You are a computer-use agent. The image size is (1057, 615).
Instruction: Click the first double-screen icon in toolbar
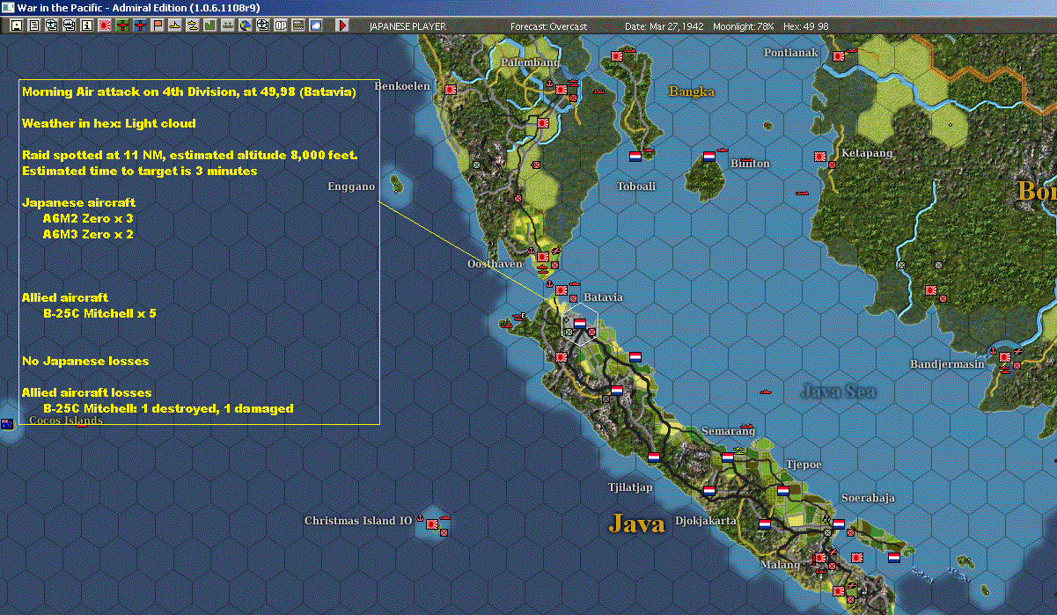(51, 26)
